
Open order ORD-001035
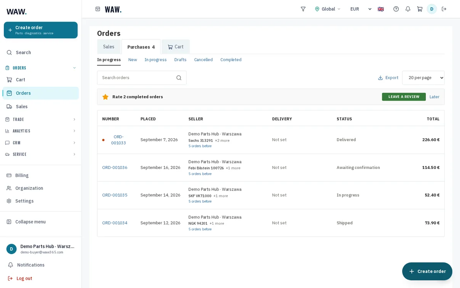115,195
